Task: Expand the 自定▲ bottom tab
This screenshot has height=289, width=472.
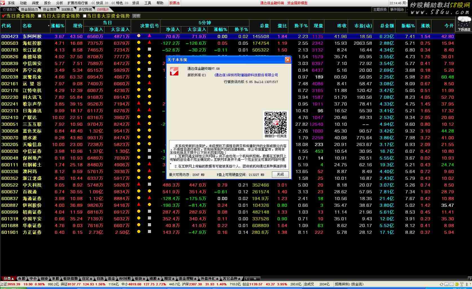Action: point(87,279)
